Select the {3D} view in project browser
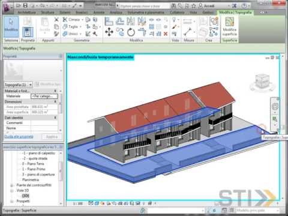The width and height of the screenshot is (288, 216). (26, 196)
